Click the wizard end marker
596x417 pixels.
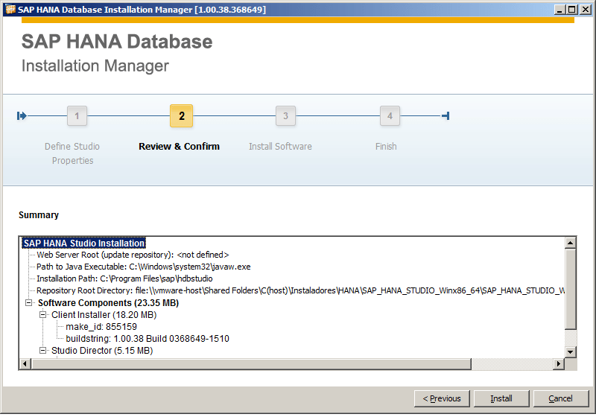[x=445, y=115]
